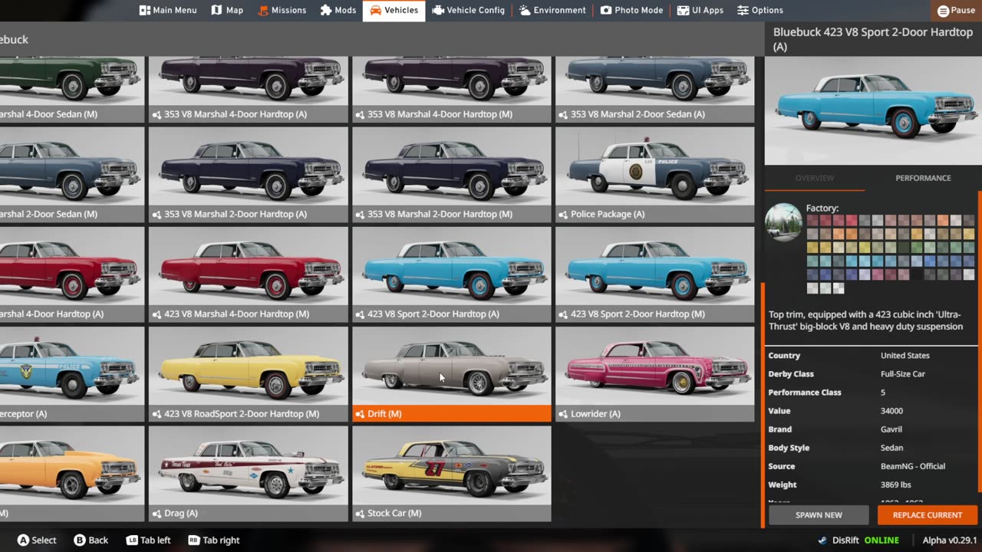This screenshot has height=552, width=982.
Task: Click the orange details panel scrollbar
Action: coord(980,341)
